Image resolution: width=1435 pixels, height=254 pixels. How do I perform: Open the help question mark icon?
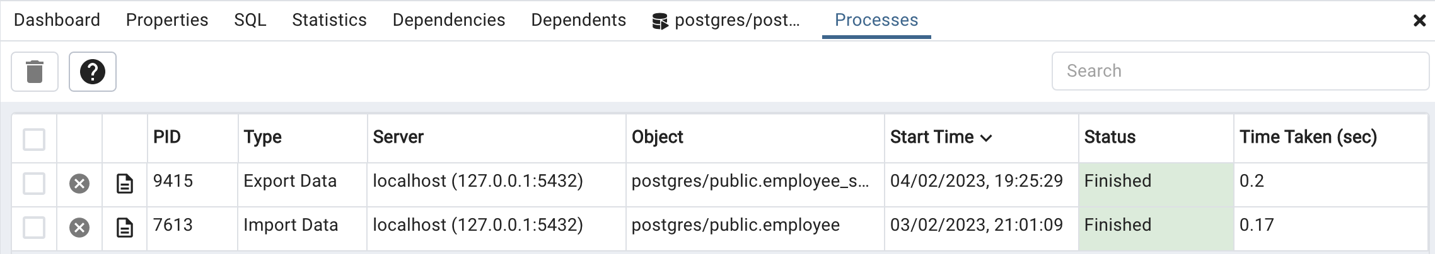pyautogui.click(x=93, y=72)
